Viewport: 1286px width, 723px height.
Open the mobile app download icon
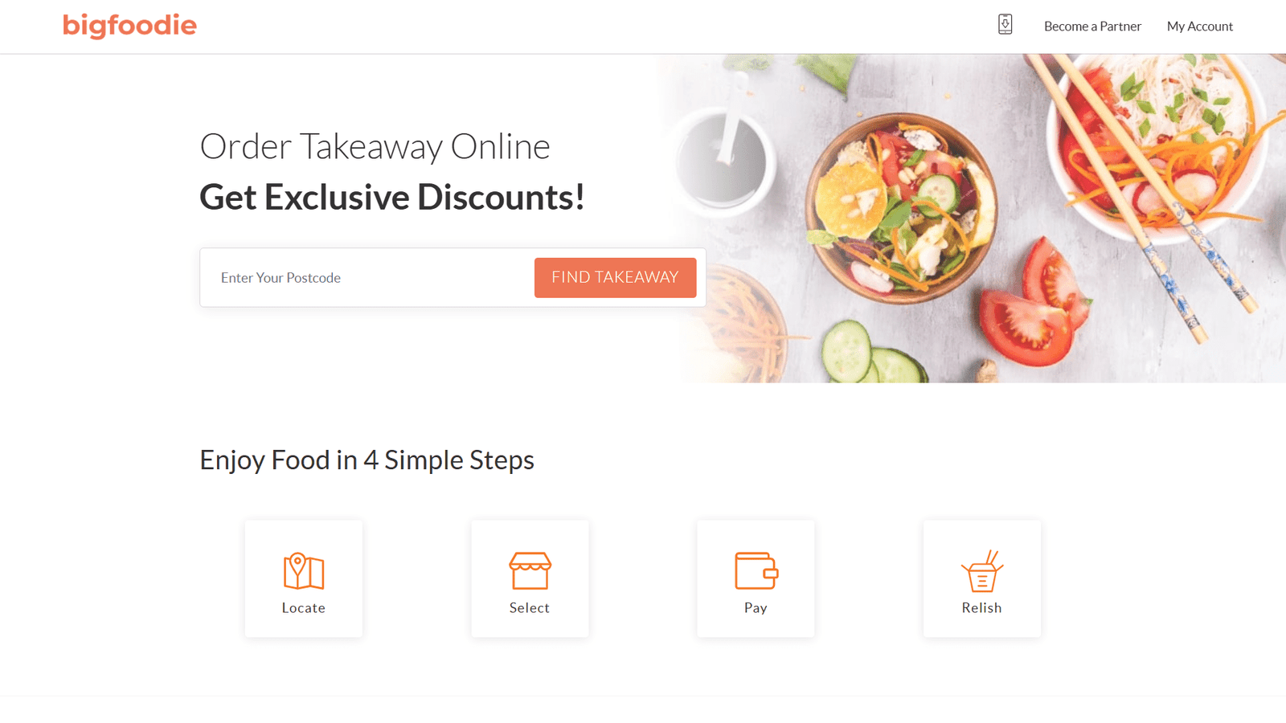[1005, 24]
